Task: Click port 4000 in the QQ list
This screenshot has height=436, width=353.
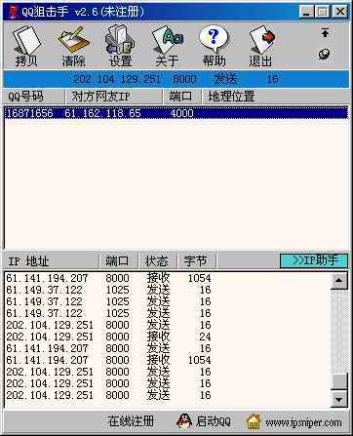Action: click(181, 113)
